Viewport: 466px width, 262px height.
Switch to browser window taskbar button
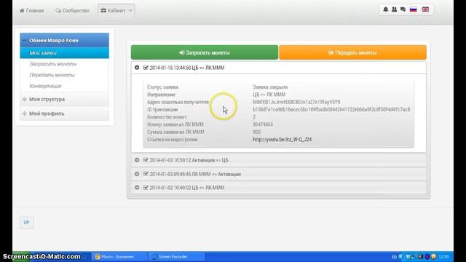[119, 257]
